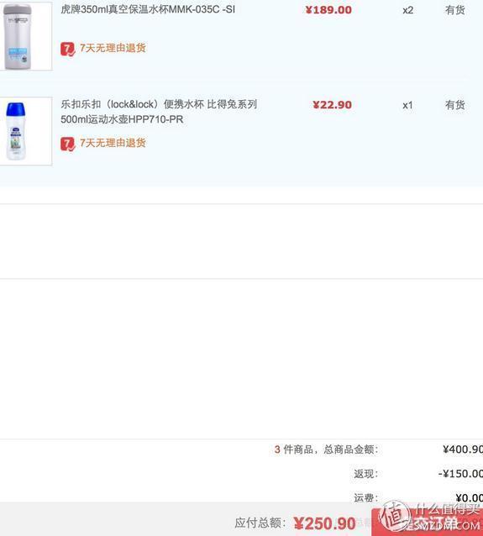Click the 乐扣乐扣 便携水杯 product title
Image resolution: width=483 pixels, height=536 pixels.
159,112
